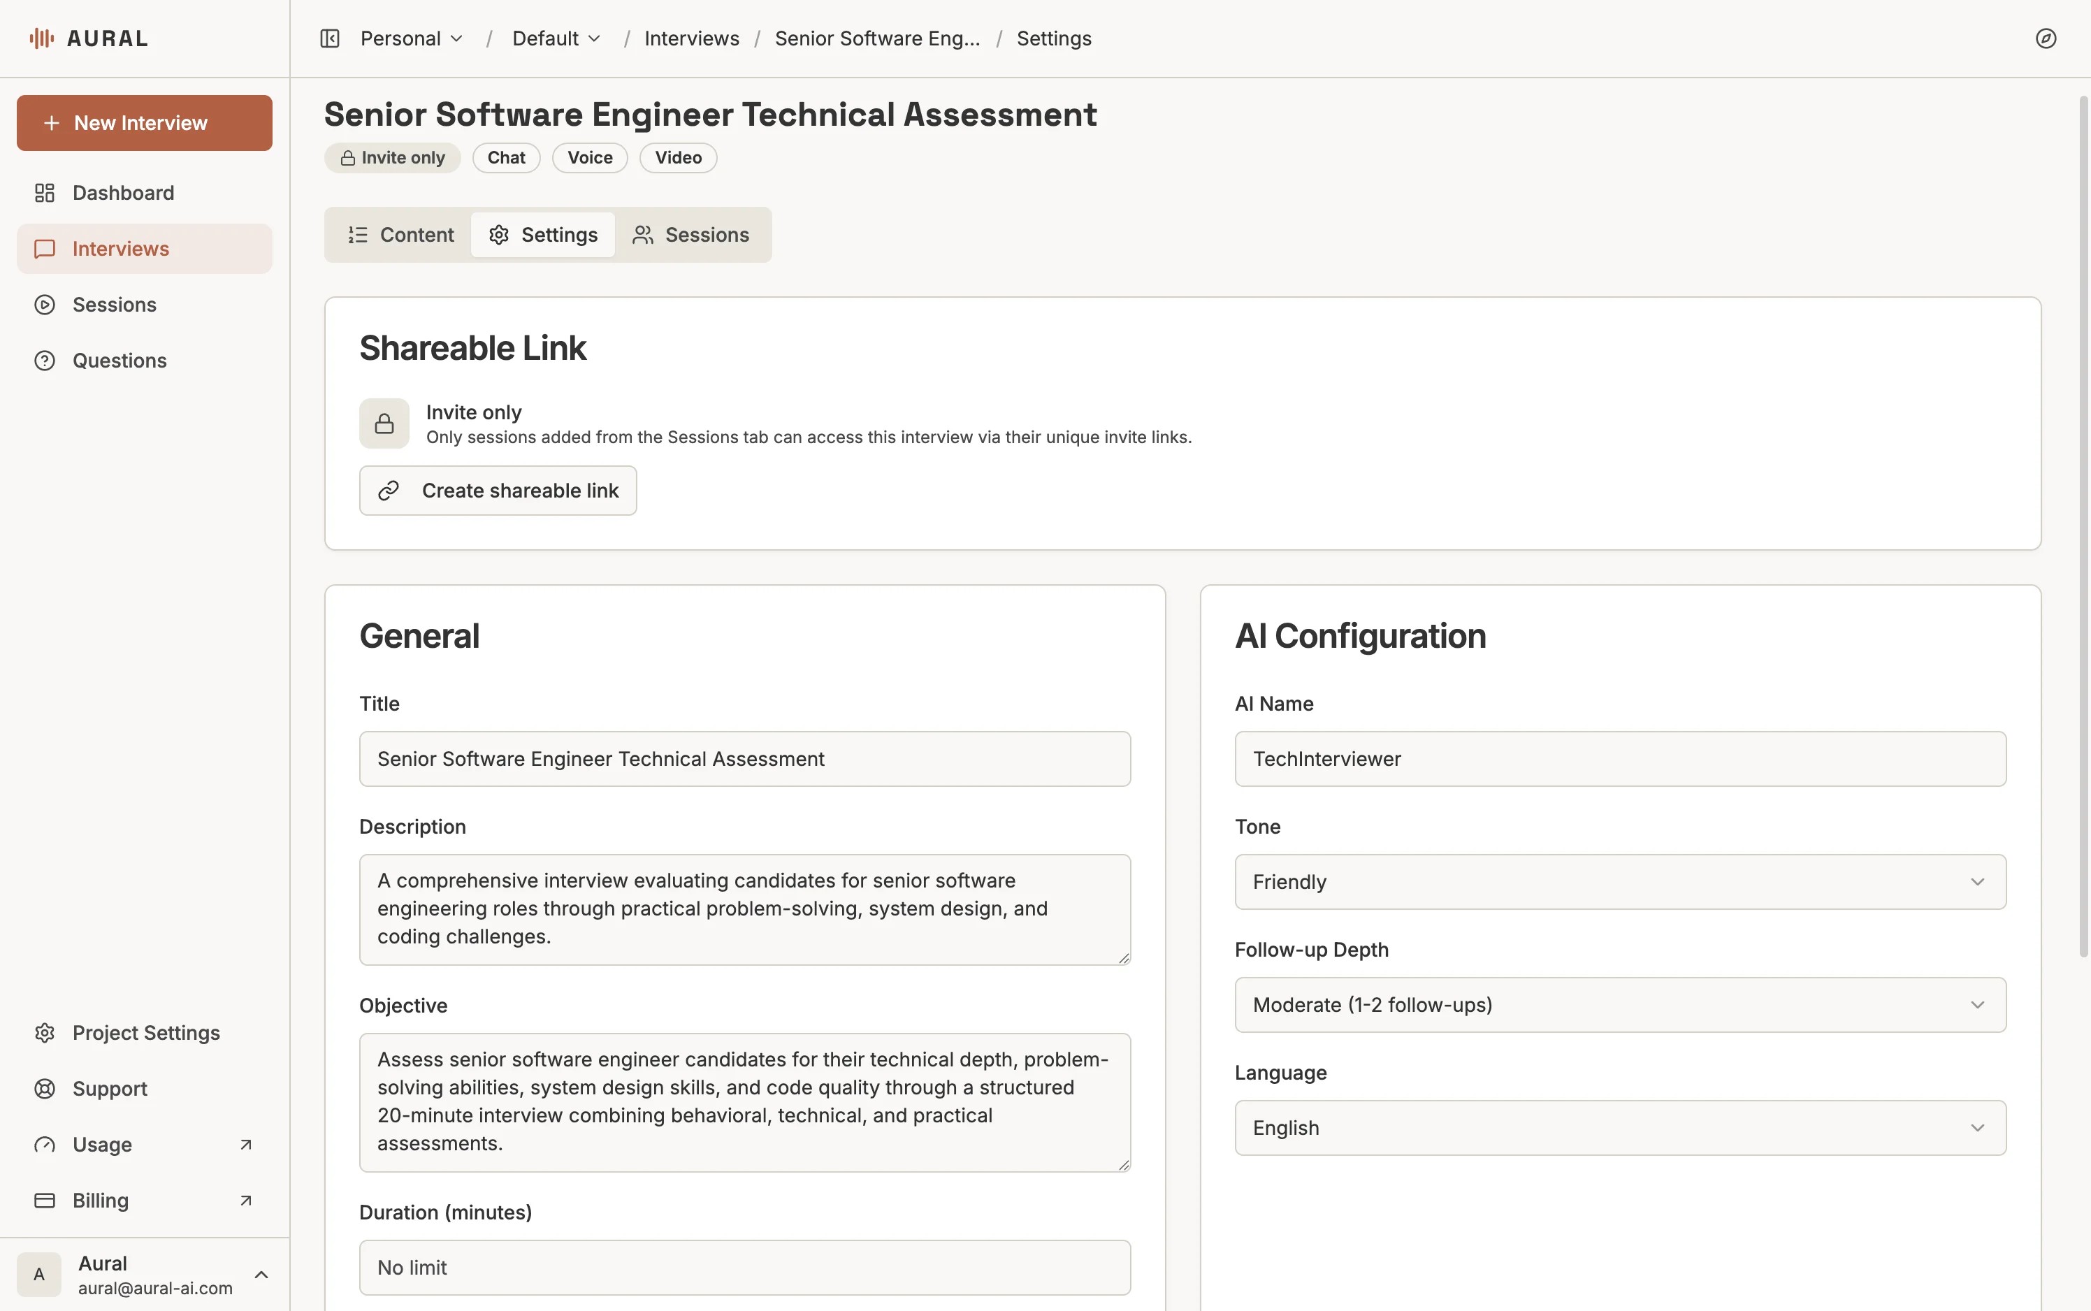
Task: Click the Project Settings gear icon
Action: (44, 1033)
